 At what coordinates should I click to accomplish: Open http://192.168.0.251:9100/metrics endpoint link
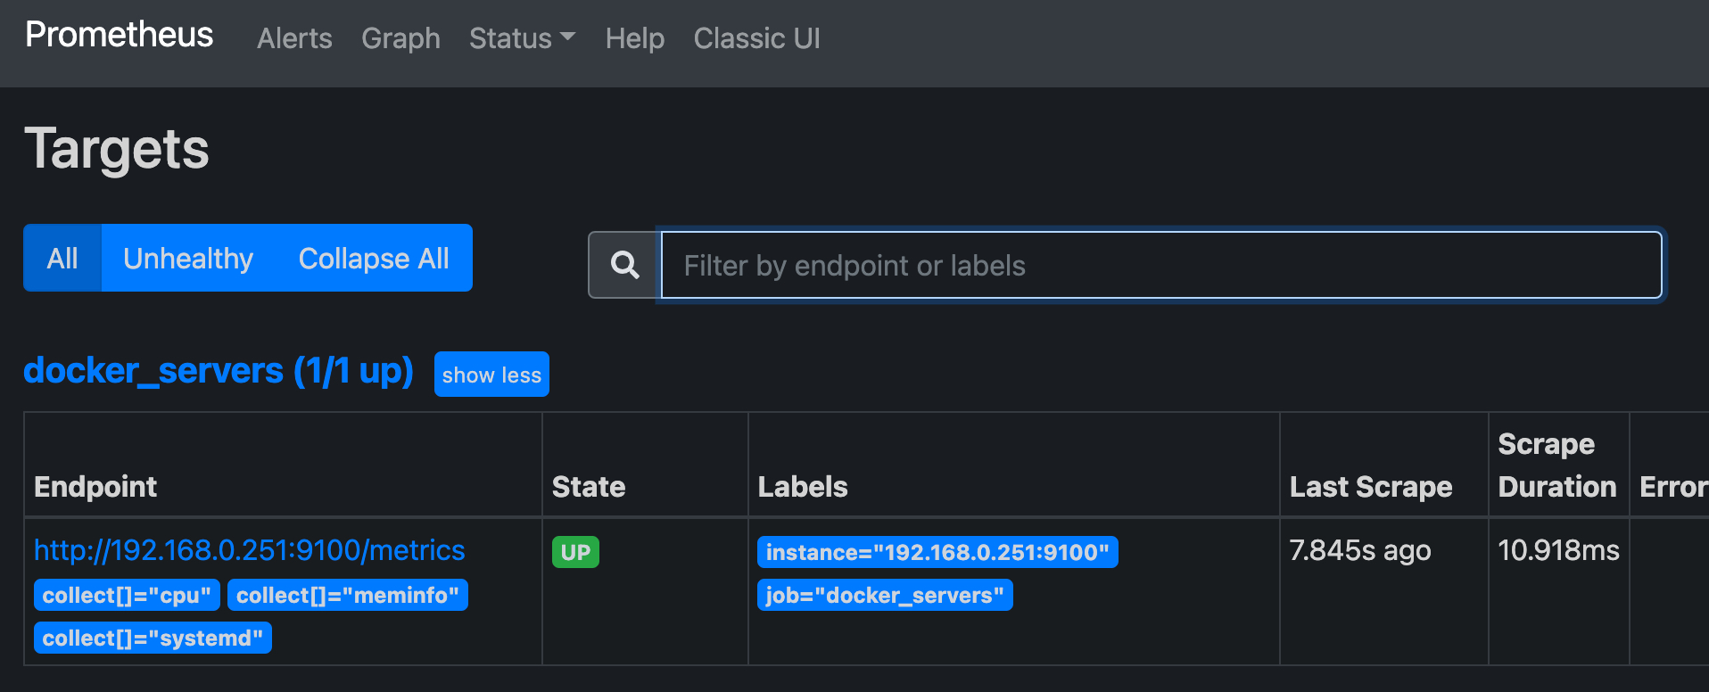tap(249, 550)
